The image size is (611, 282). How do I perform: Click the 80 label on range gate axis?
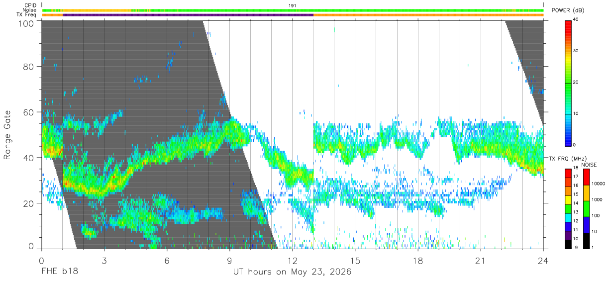tap(29, 67)
